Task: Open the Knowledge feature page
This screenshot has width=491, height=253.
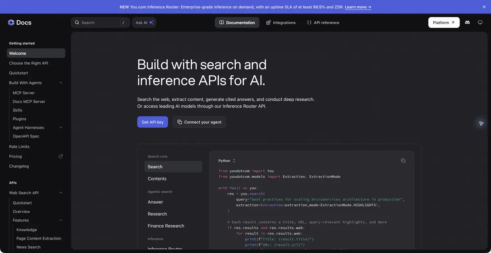Action: point(27,230)
